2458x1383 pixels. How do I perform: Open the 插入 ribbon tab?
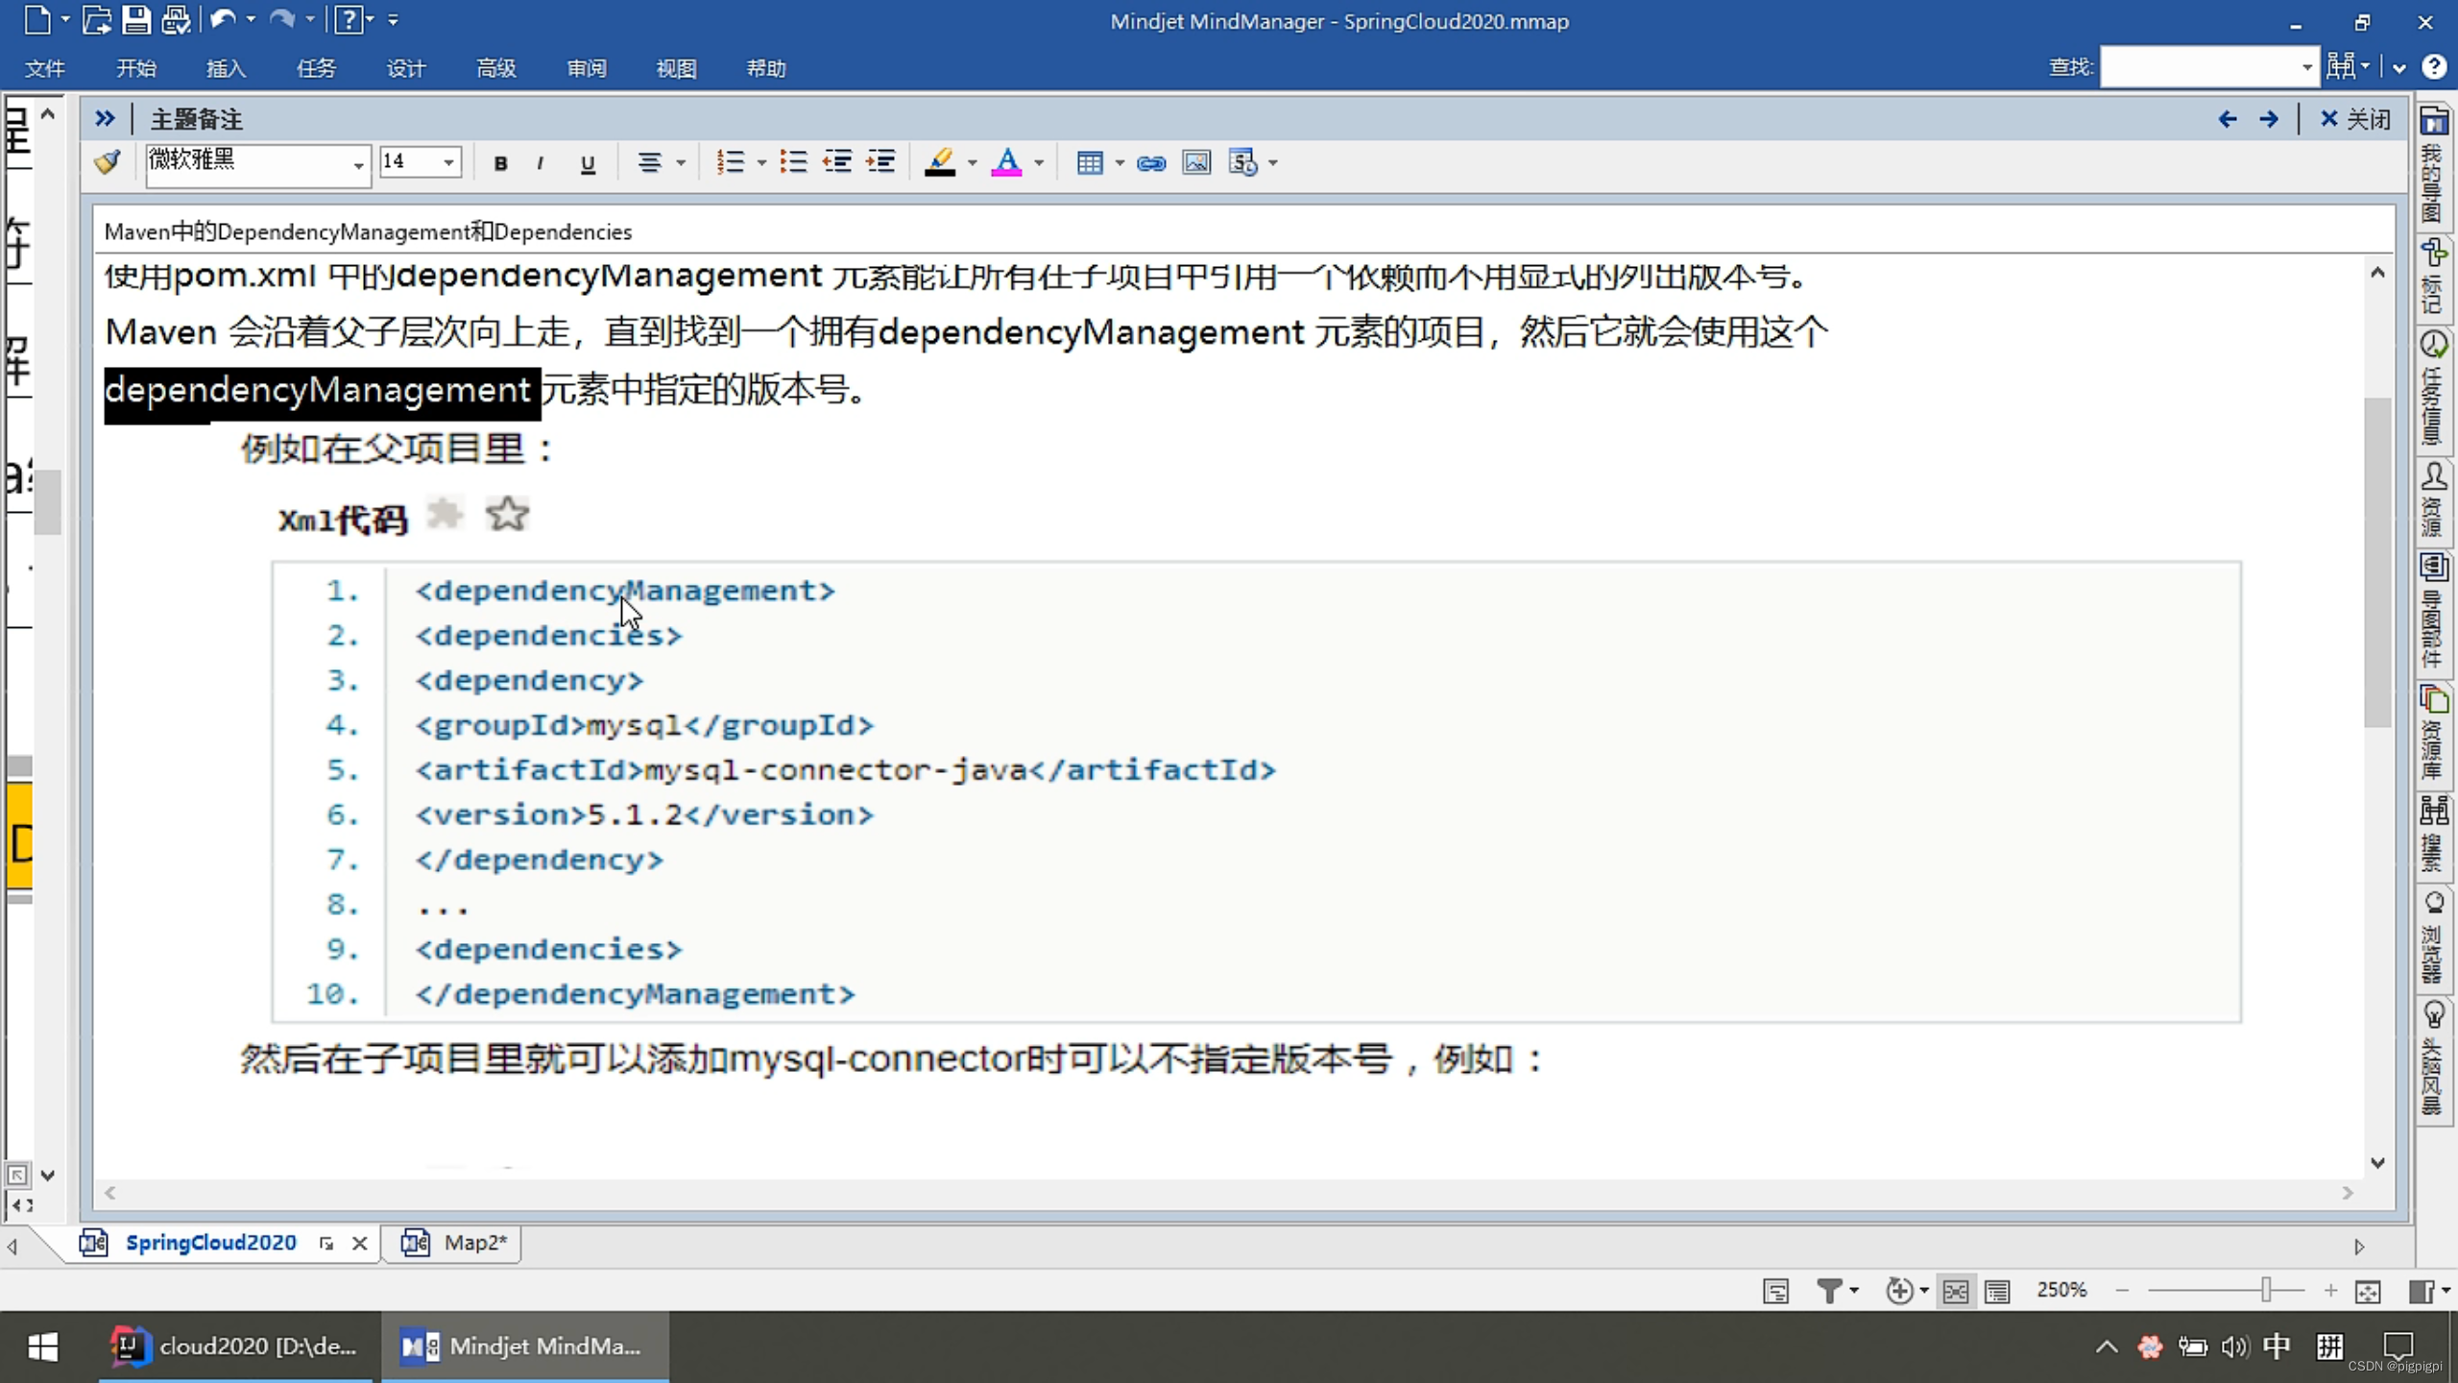point(226,68)
